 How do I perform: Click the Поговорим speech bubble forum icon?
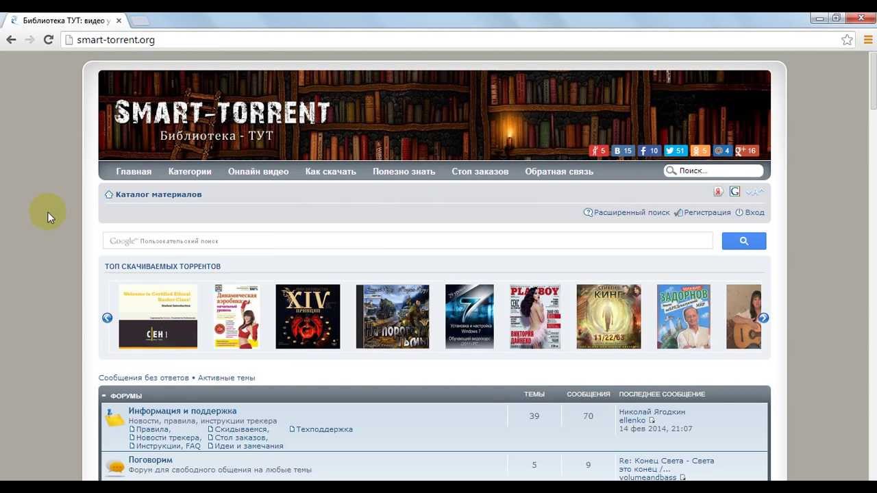[116, 467]
